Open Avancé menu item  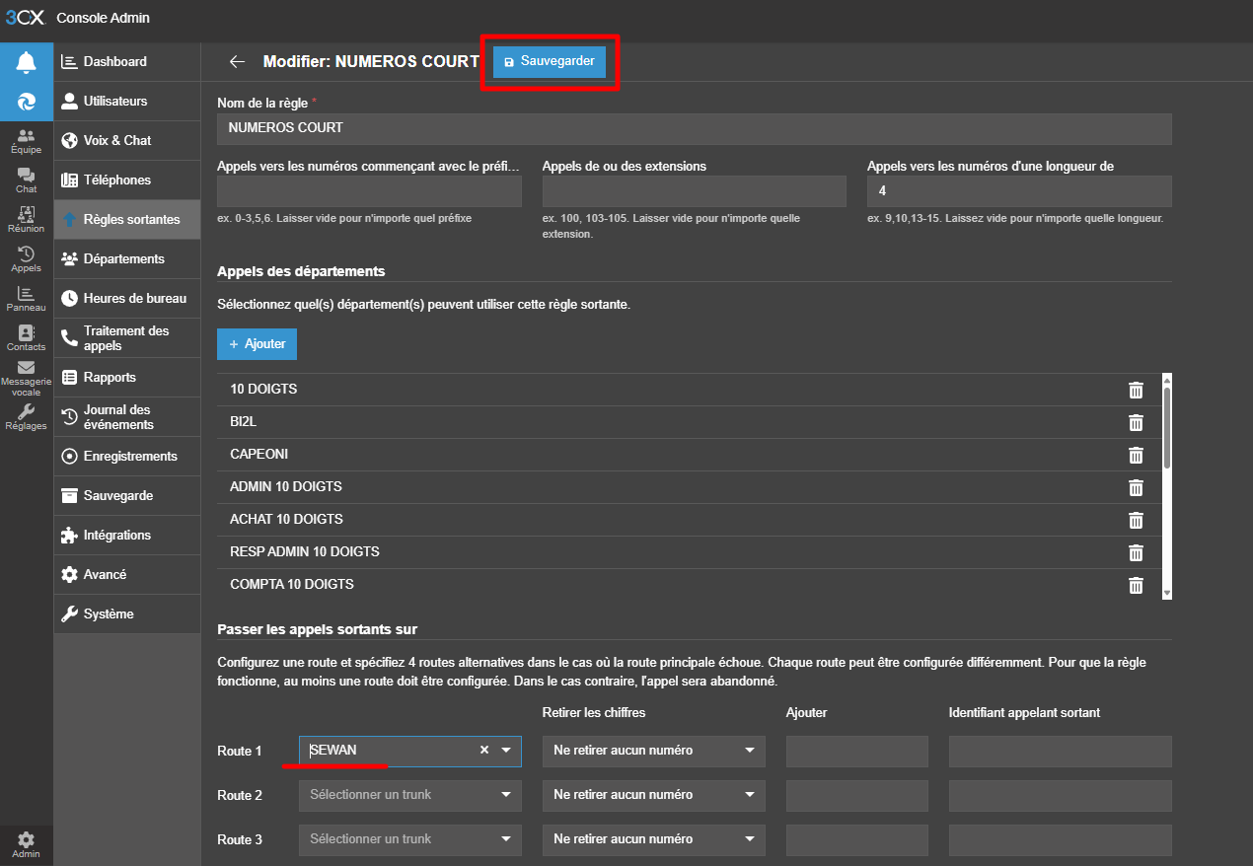coord(127,574)
